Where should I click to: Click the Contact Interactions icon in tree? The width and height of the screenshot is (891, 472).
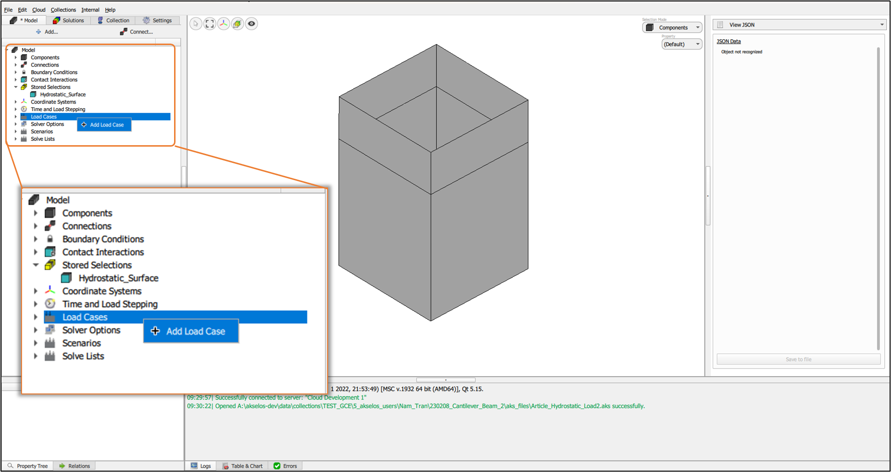24,80
